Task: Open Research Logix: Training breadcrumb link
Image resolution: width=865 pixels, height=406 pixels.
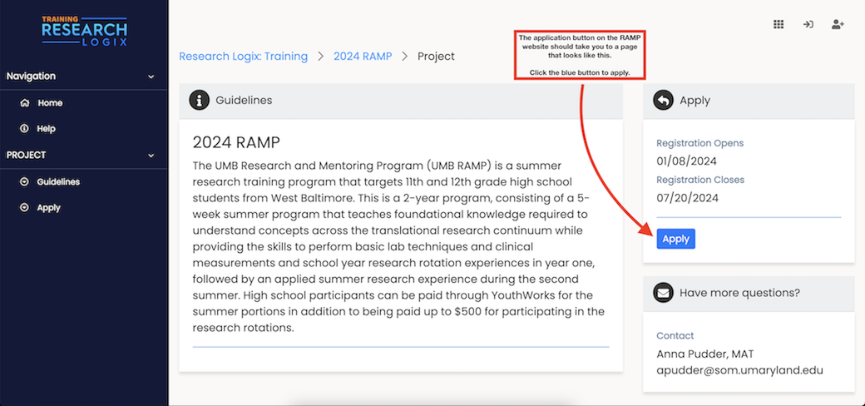Action: coord(243,57)
